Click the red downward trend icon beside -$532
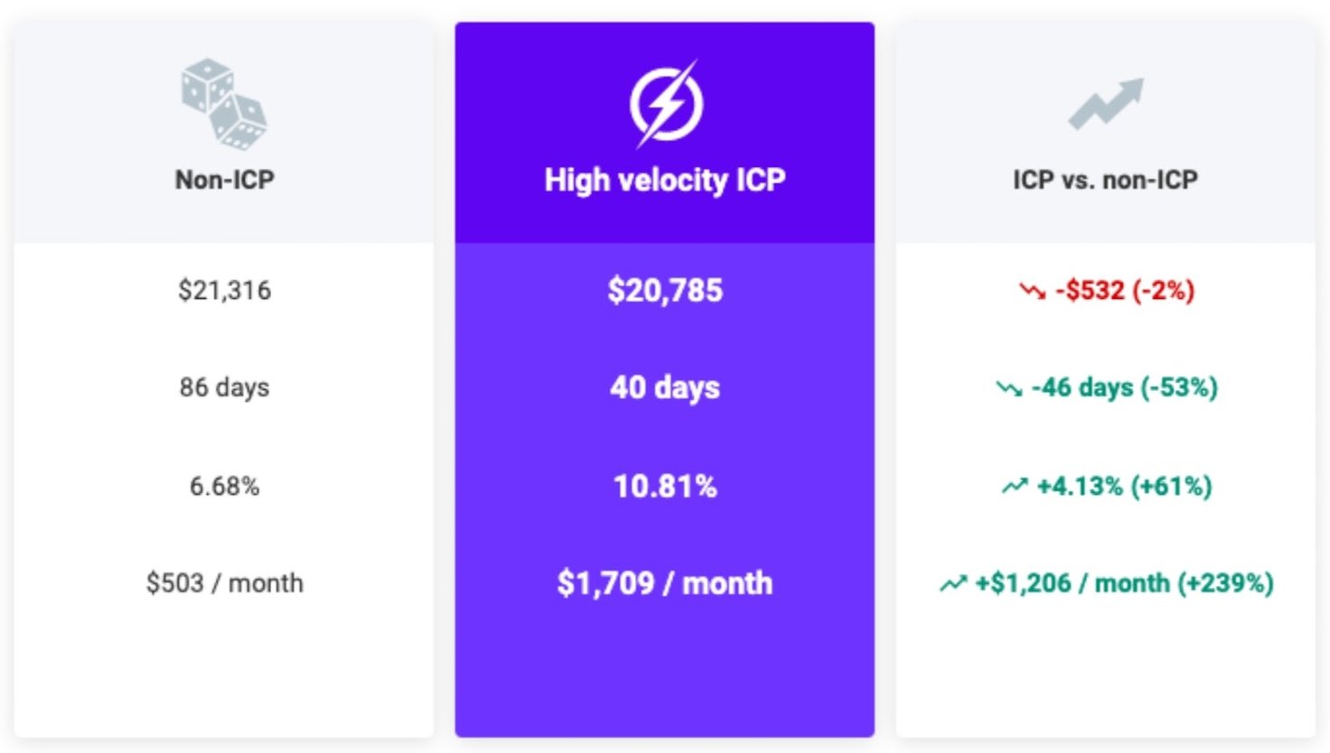This screenshot has width=1330, height=753. [x=1033, y=291]
